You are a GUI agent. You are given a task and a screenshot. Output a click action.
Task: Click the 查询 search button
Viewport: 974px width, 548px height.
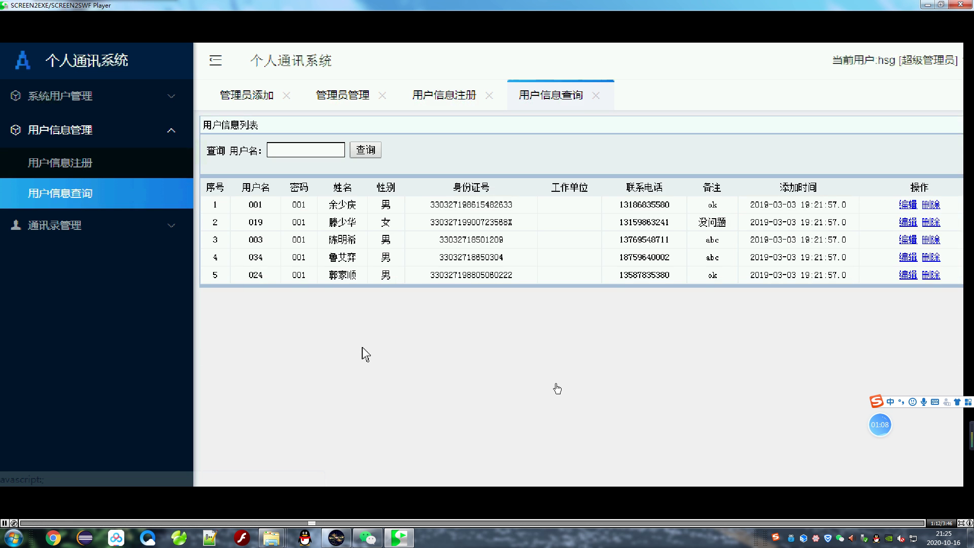pyautogui.click(x=365, y=150)
